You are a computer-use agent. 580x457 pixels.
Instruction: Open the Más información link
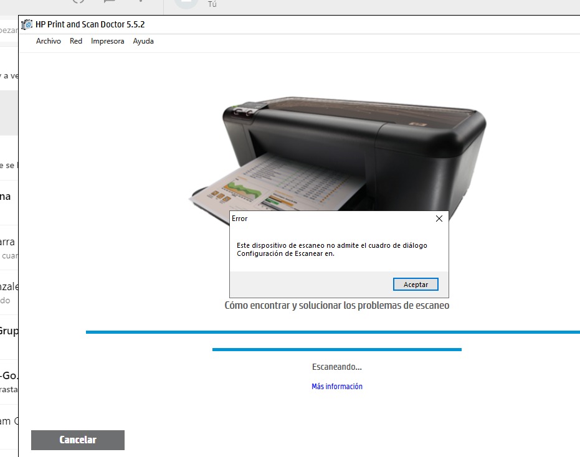(337, 387)
